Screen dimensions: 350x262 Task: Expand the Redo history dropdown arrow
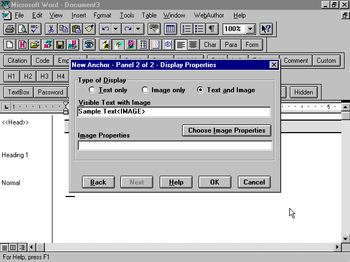(x=138, y=29)
